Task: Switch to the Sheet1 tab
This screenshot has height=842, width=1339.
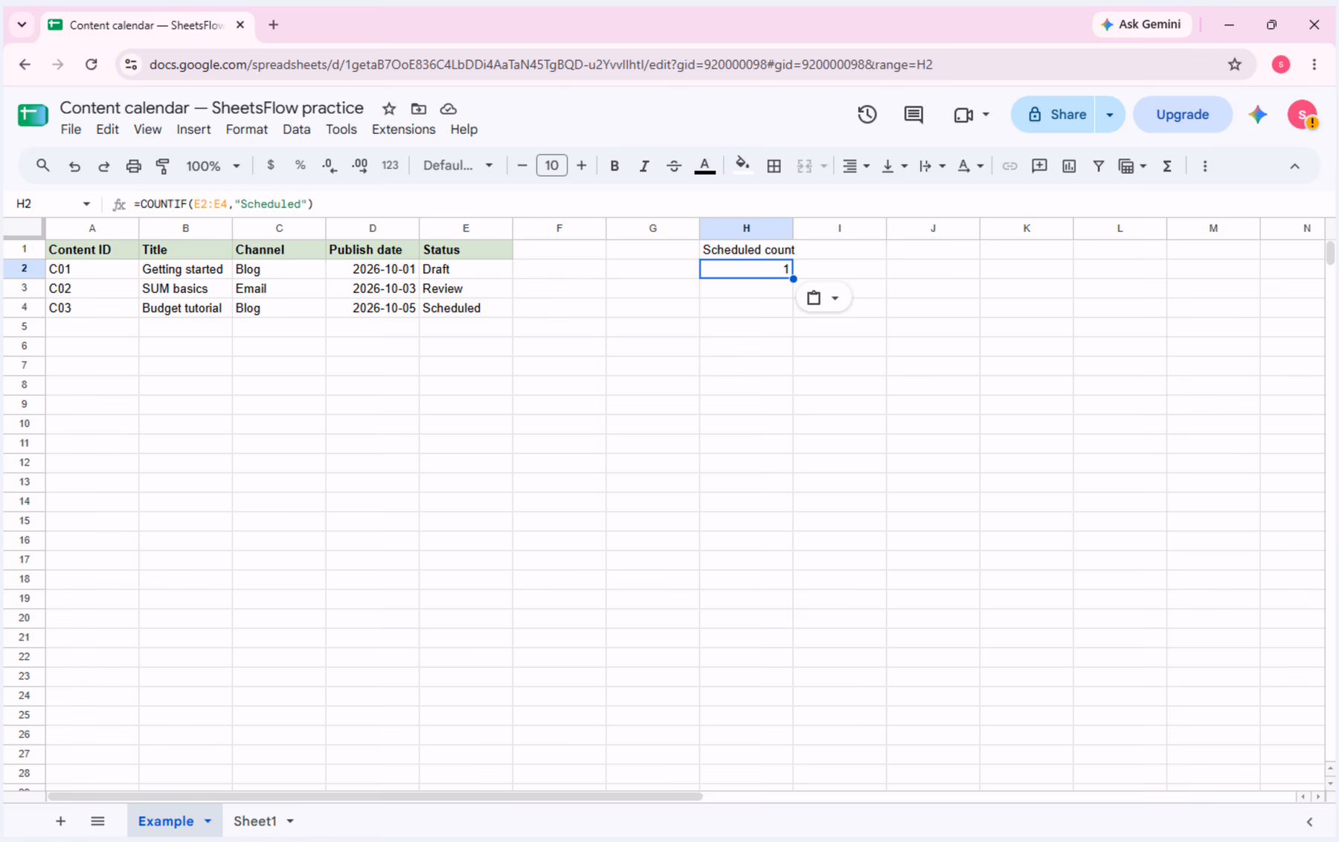Action: click(x=255, y=821)
